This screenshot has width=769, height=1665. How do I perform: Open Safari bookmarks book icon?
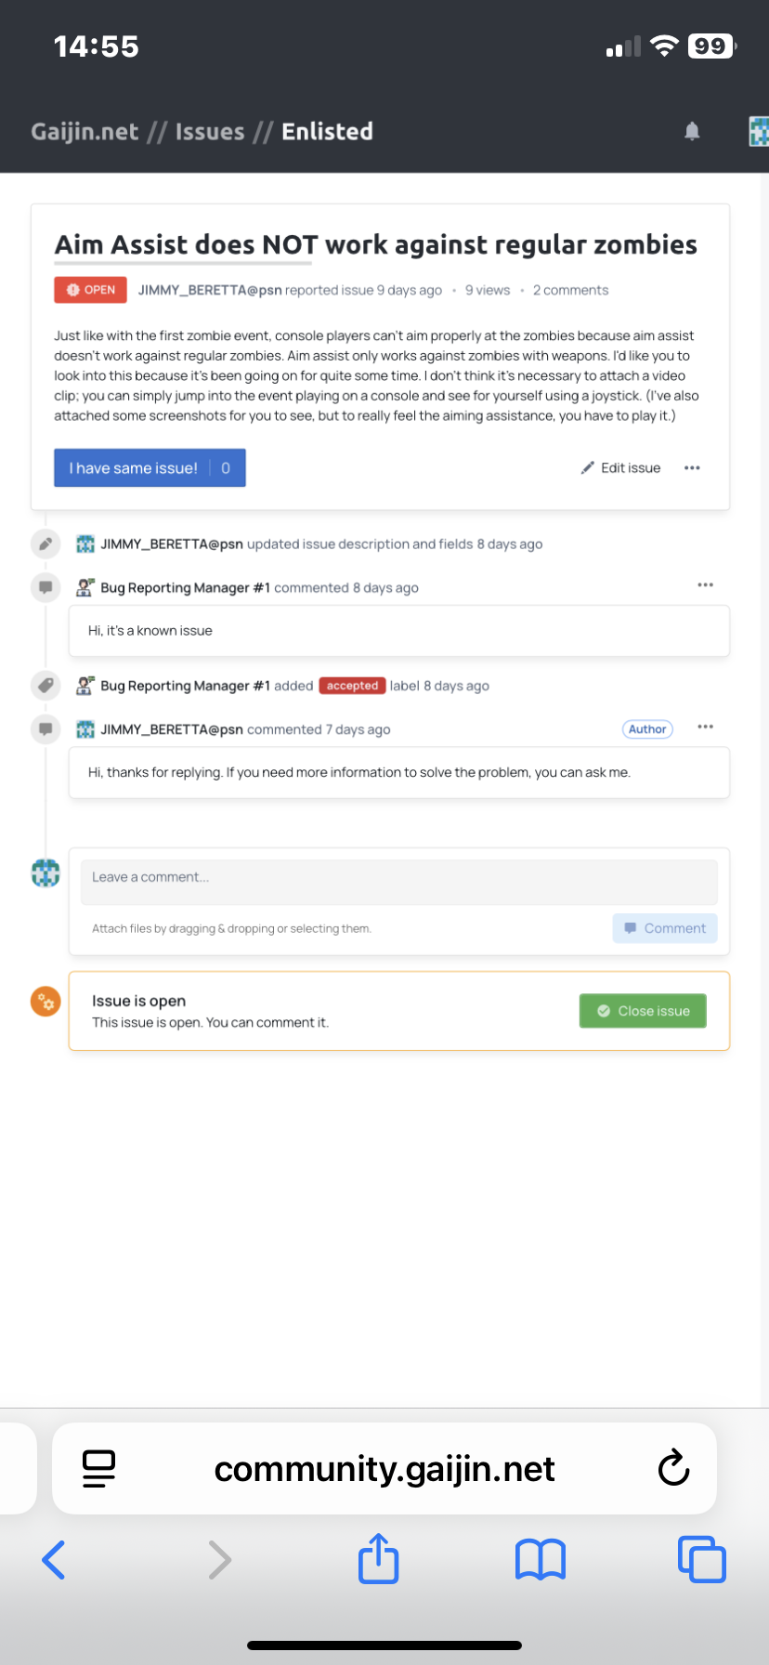(540, 1559)
